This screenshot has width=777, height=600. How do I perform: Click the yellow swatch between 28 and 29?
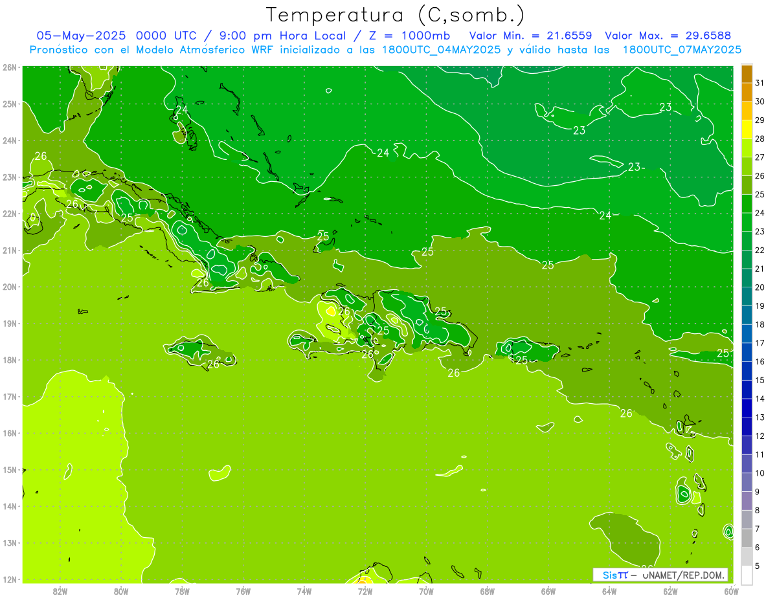coord(747,129)
